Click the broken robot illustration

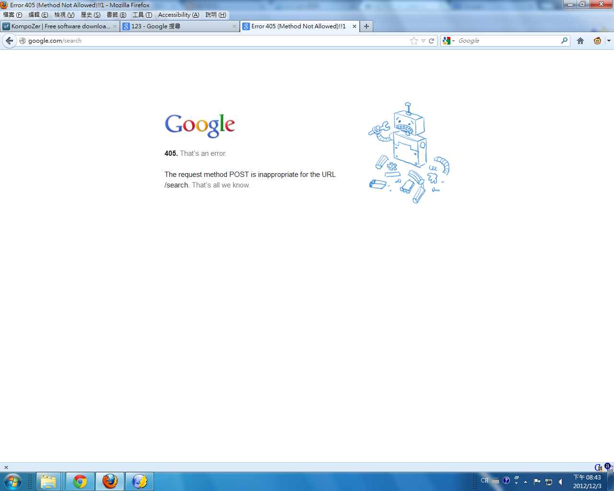click(x=409, y=153)
